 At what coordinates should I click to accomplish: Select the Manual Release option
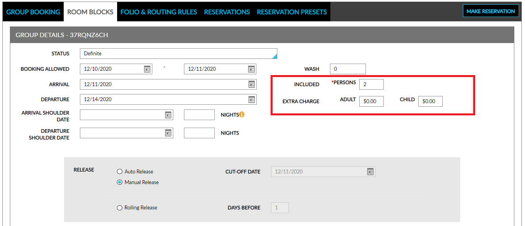(119, 182)
